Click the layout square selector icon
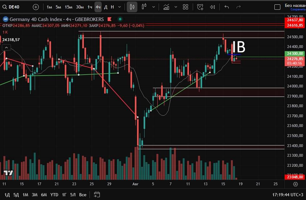 277,7
